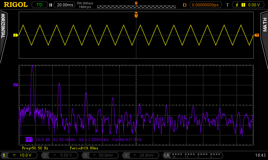This screenshot has height=160, width=268.
Task: Click the yellow channel 1 ground marker
Action: click(16, 35)
